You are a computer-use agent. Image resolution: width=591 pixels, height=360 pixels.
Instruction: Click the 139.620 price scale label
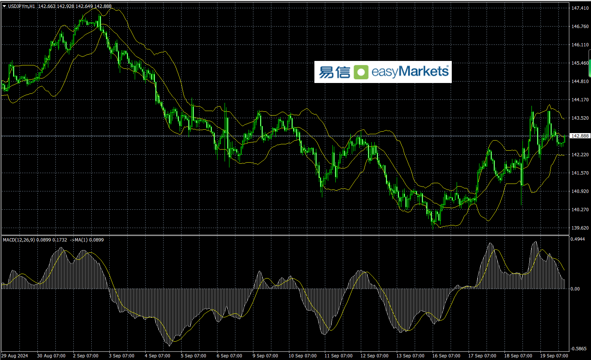pyautogui.click(x=580, y=228)
